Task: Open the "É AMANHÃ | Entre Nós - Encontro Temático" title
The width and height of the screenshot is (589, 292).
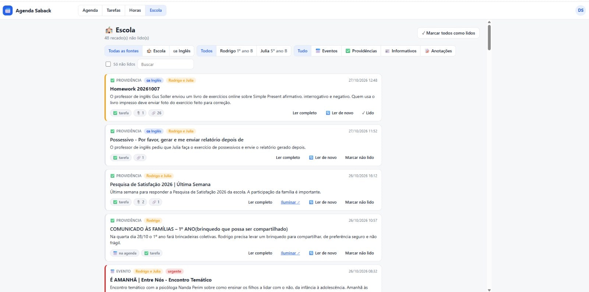Action: click(x=161, y=280)
